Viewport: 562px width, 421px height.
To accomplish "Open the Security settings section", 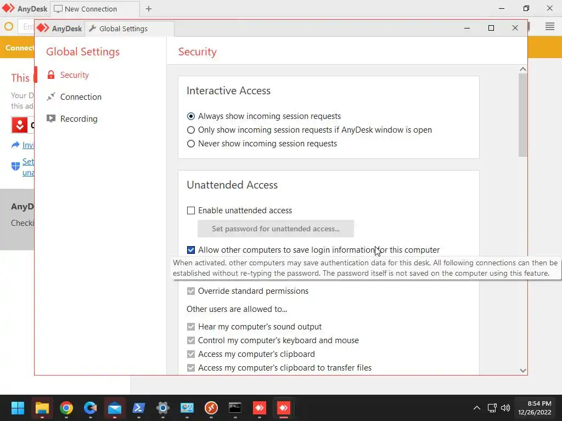I will pos(74,75).
